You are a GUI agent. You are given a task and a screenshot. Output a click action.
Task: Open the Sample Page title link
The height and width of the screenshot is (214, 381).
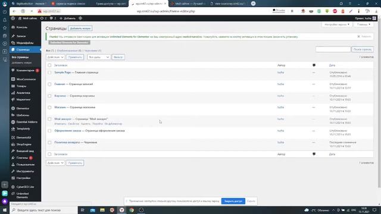click(x=63, y=73)
